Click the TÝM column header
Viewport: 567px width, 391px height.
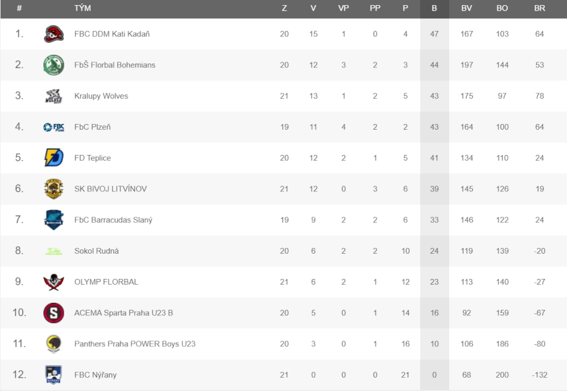(83, 9)
